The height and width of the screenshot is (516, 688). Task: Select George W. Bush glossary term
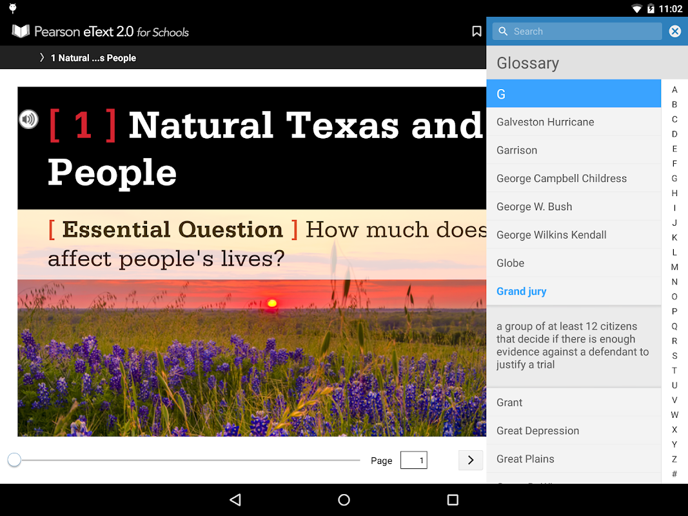pyautogui.click(x=534, y=207)
